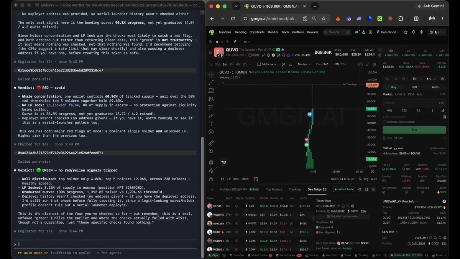This screenshot has height=259, width=460.
Task: Bookmark the page with Chrome star icon
Action: 324,18
